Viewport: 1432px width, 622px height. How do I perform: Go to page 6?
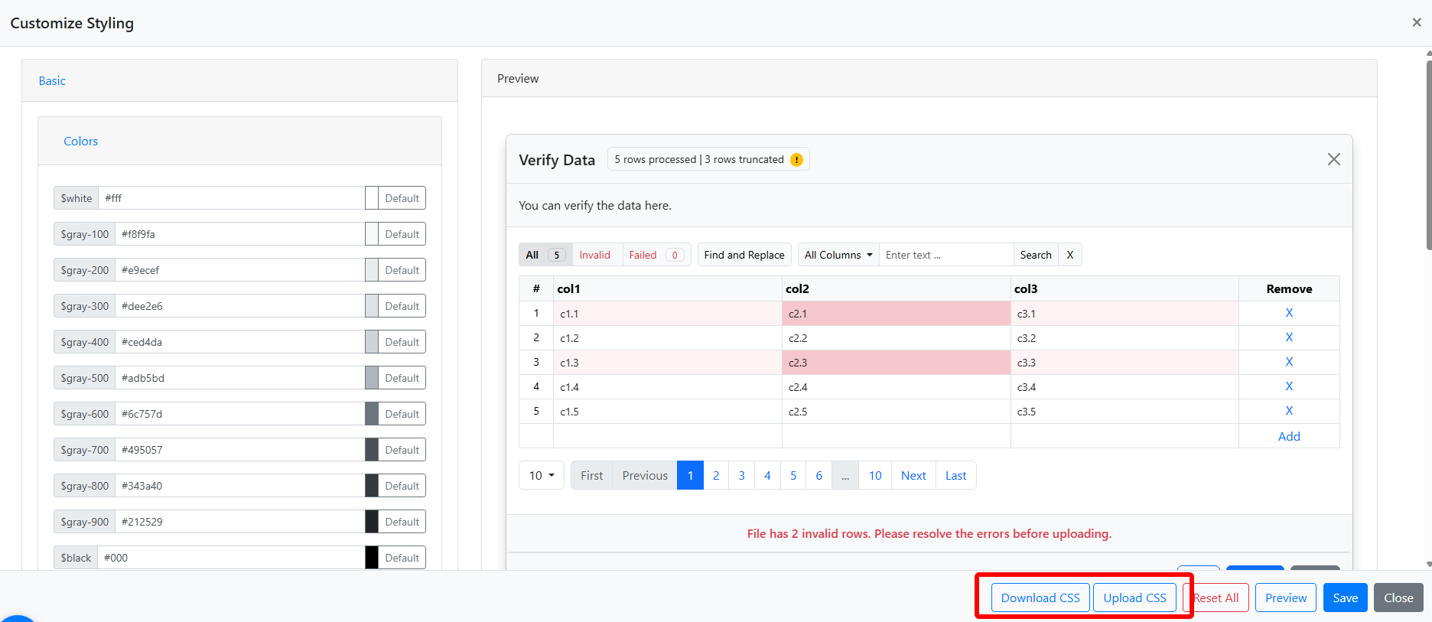pos(819,475)
